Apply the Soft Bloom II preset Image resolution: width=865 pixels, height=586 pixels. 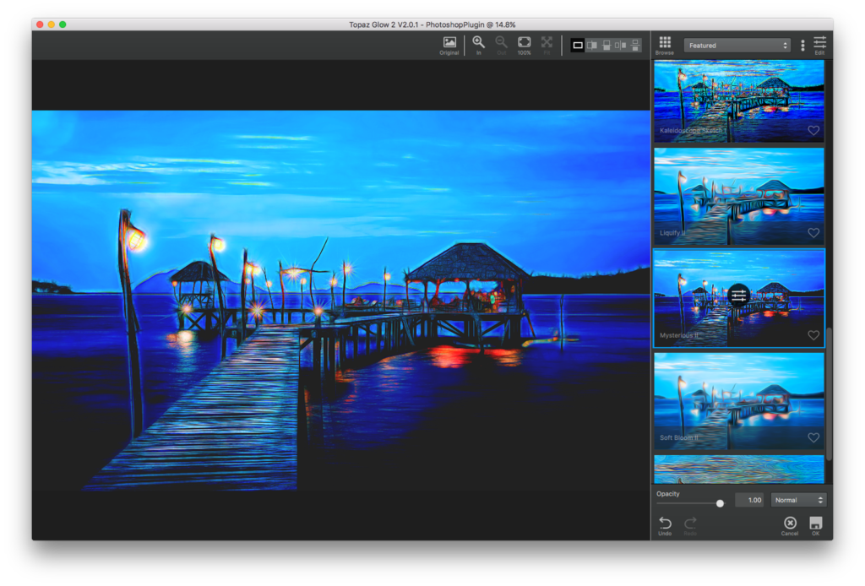738,401
